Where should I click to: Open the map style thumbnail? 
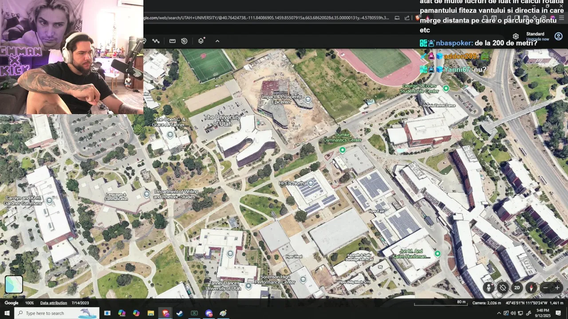(14, 284)
